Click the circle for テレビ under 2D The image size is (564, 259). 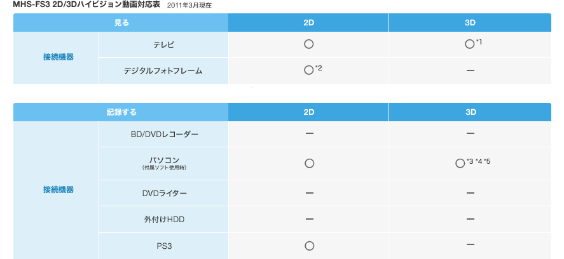(x=309, y=44)
